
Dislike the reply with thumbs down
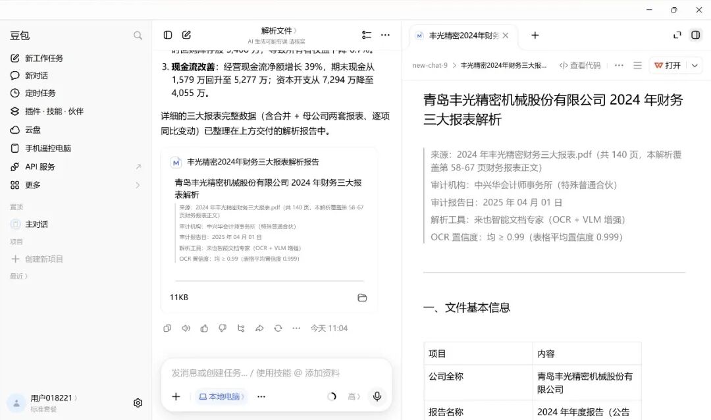[x=223, y=328]
